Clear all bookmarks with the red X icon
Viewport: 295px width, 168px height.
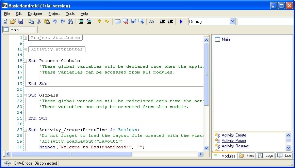126,22
